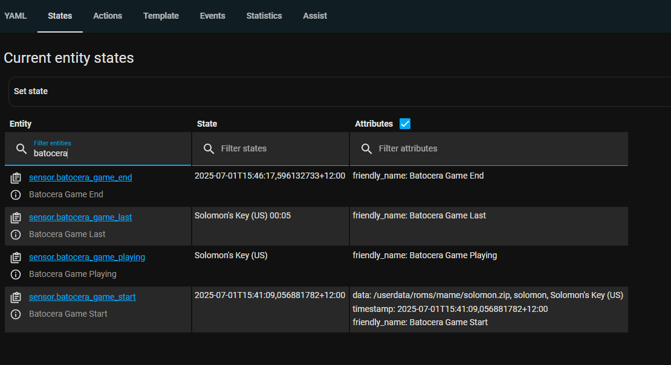This screenshot has width=671, height=365.
Task: Uncheck the Attributes checkbox
Action: coord(405,124)
